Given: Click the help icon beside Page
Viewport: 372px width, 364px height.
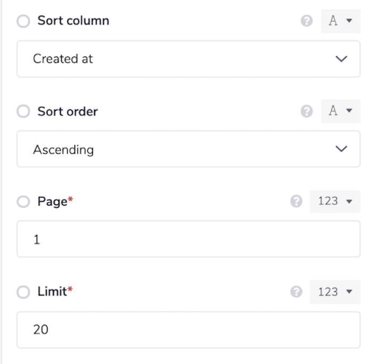Looking at the screenshot, I should 296,202.
